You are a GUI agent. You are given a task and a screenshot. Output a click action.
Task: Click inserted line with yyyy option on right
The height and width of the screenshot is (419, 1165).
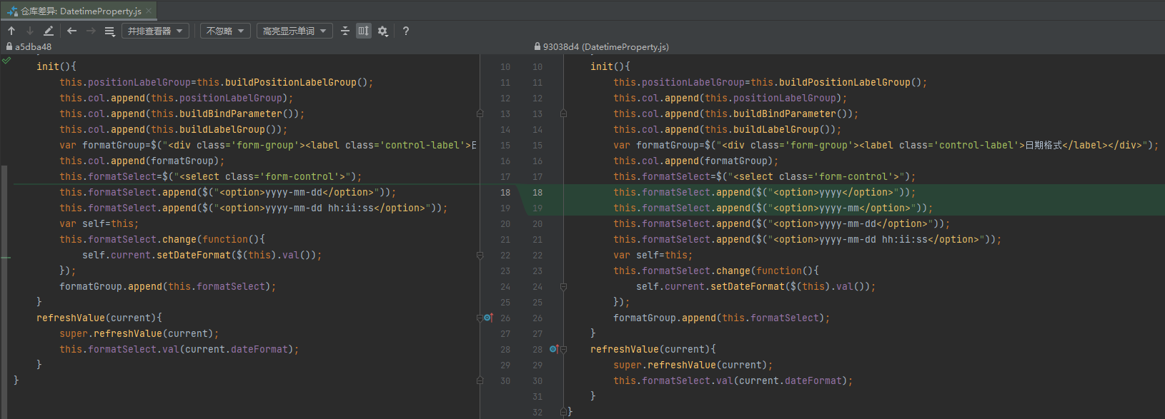point(764,192)
